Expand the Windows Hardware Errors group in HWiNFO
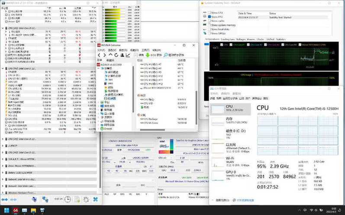Screen dimensions: 345x215 point(3,193)
